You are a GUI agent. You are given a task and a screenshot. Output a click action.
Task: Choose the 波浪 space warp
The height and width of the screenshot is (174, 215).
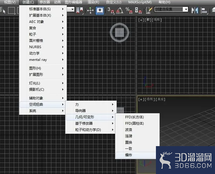(137, 130)
